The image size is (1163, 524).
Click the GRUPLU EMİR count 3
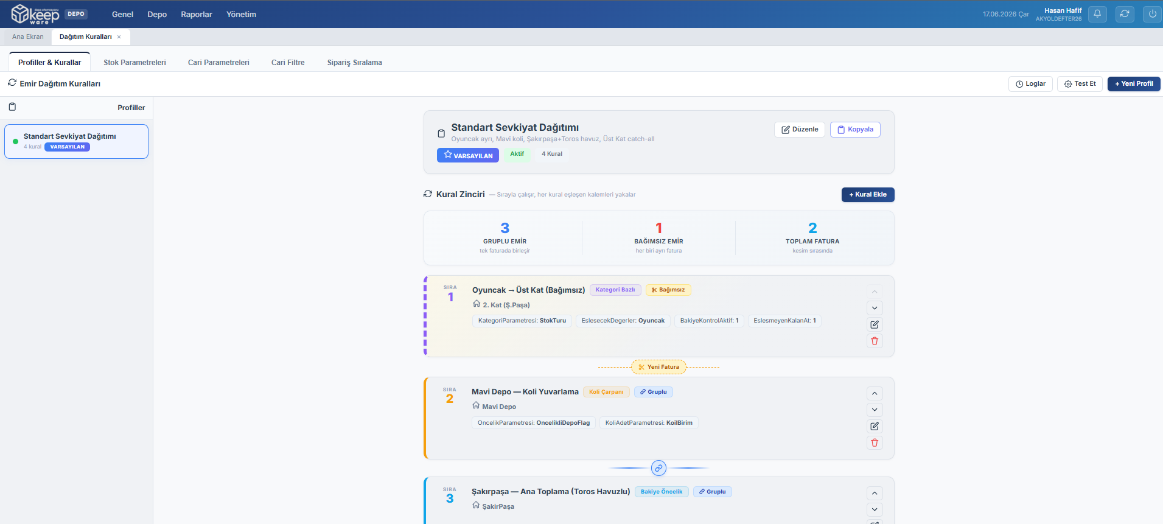pyautogui.click(x=505, y=228)
